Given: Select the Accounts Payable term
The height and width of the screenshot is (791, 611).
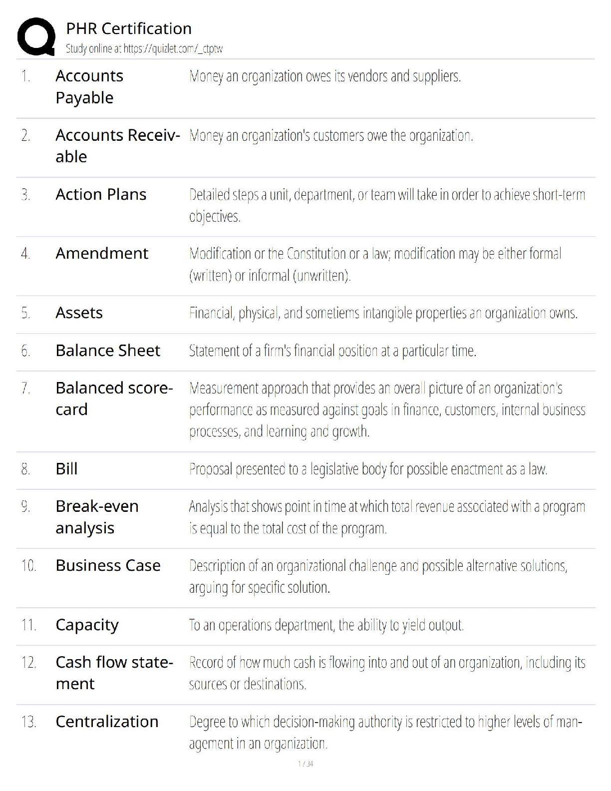Looking at the screenshot, I should click(x=89, y=87).
